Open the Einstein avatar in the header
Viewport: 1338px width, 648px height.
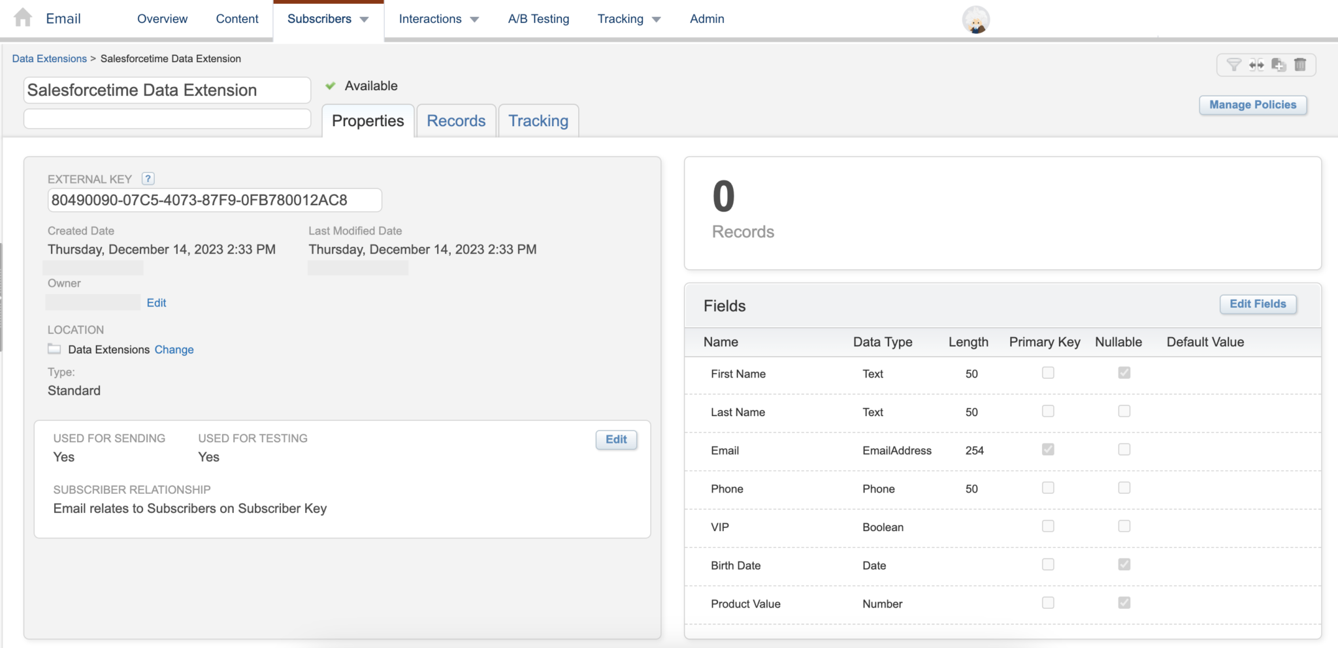point(975,20)
